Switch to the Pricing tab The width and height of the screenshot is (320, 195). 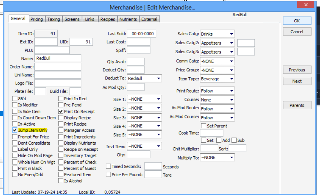click(x=37, y=19)
